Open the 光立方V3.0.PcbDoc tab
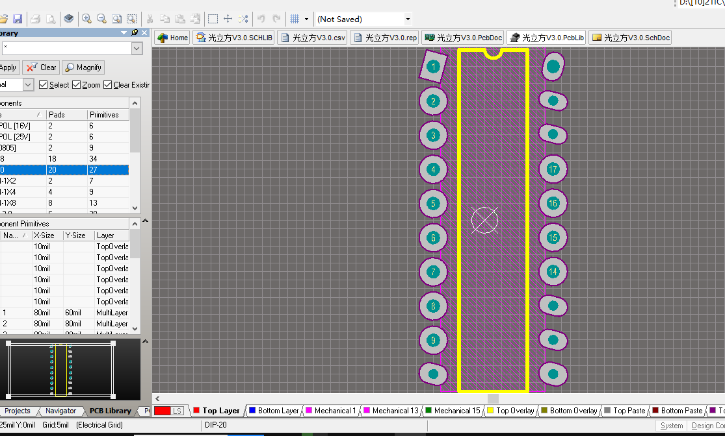 pos(463,38)
